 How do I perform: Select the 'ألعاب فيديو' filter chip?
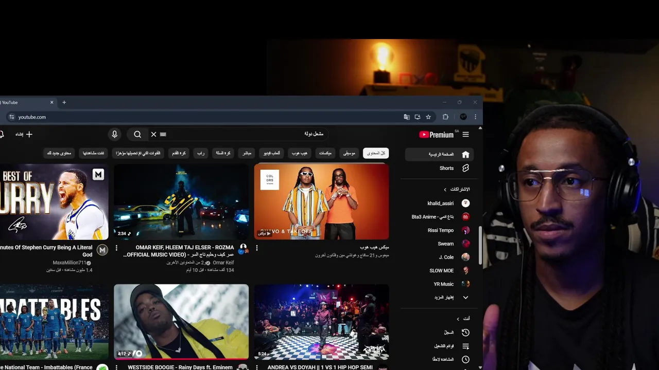[272, 153]
